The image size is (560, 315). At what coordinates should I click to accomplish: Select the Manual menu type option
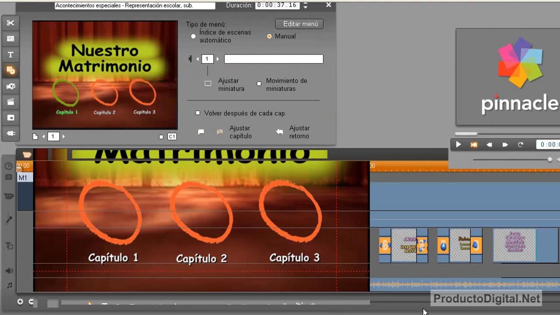(269, 36)
